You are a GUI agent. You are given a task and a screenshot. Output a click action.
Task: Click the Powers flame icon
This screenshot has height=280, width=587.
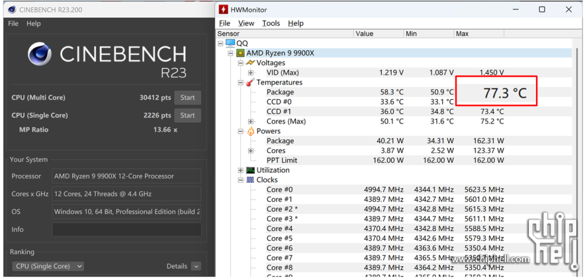coord(250,131)
